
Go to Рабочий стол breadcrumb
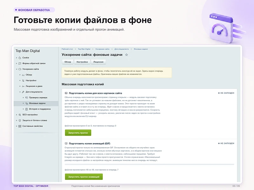[x=67, y=49]
